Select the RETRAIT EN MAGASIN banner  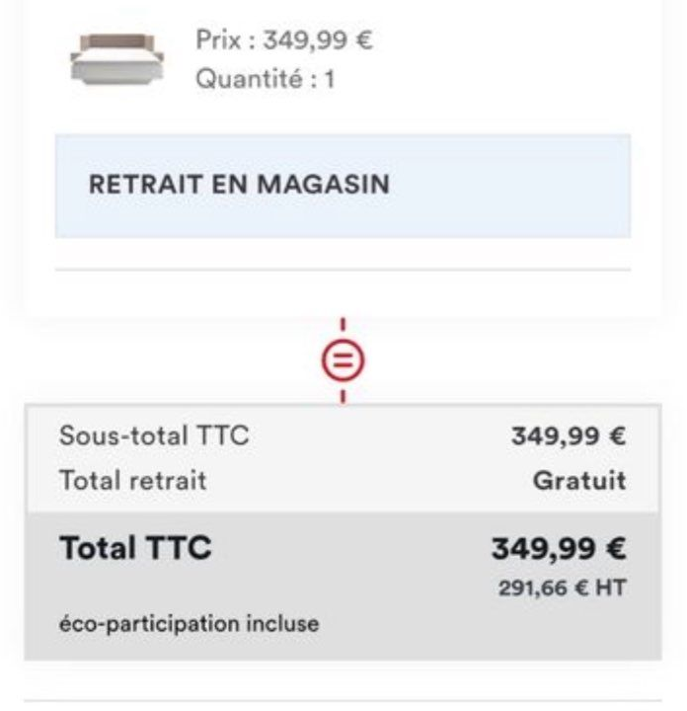point(343,186)
